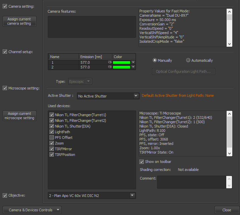Viewport: 240px width, 215px height.
Task: Toggle the Camera setting checkbox
Action: click(5, 6)
